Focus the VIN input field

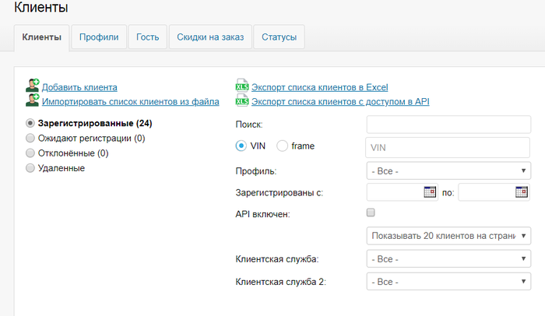tap(448, 146)
